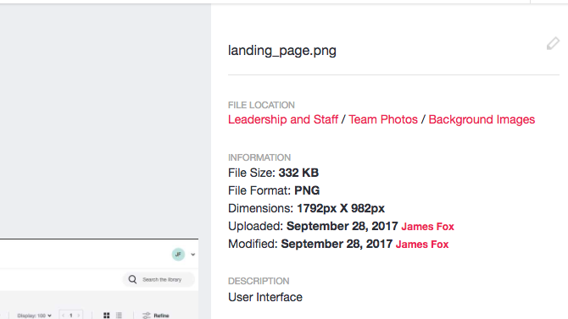Click the magnifying glass search icon
The width and height of the screenshot is (568, 319).
point(132,279)
